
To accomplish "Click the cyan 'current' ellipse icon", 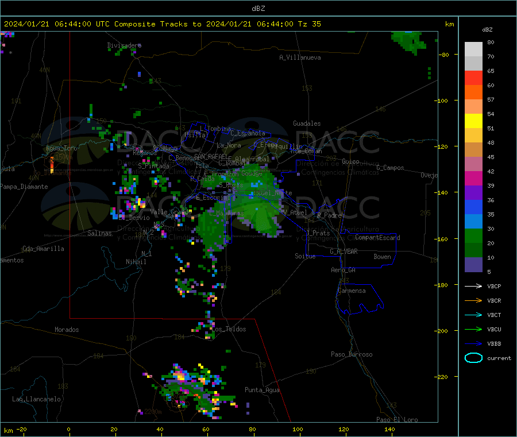I will (473, 358).
